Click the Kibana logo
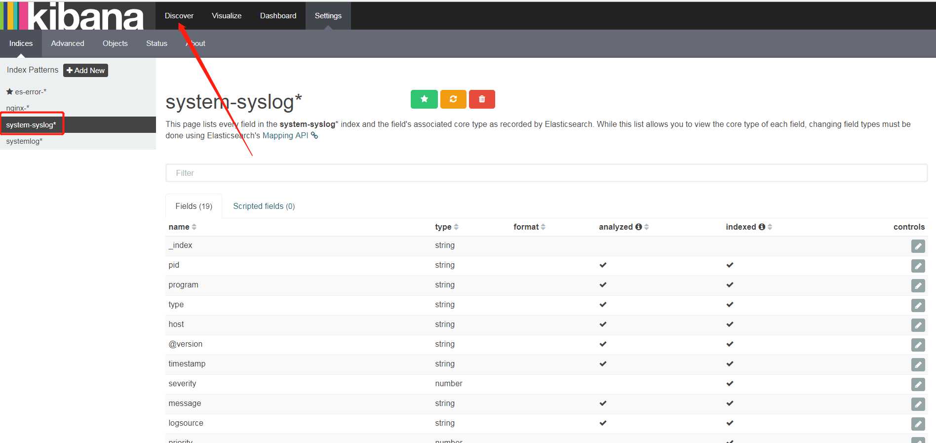Viewport: 936px width, 443px height. (x=72, y=15)
